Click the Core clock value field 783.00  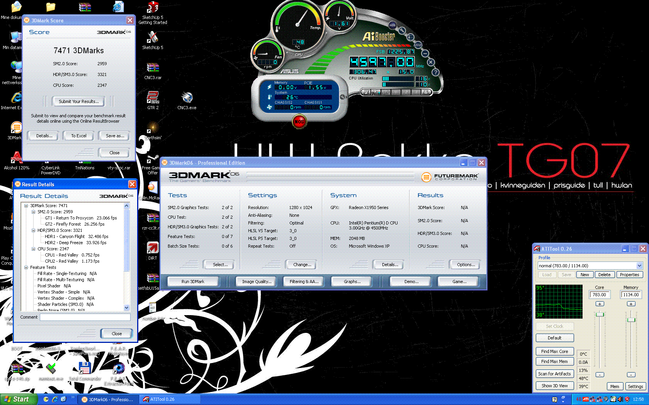(600, 295)
